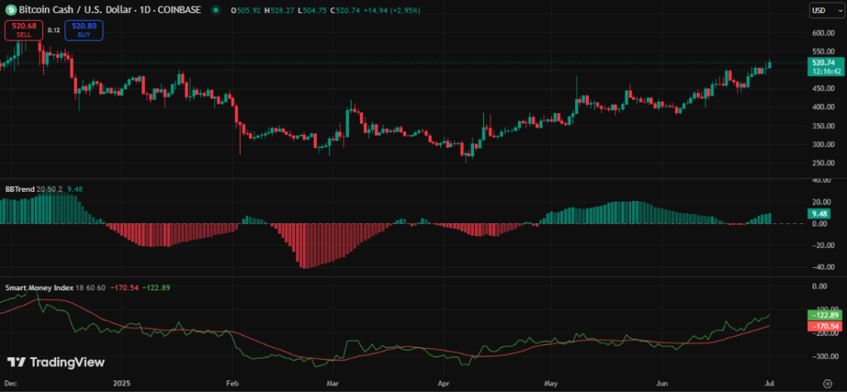Click the change value +14.94 (+2.95%)
The image size is (847, 392).
pos(393,10)
